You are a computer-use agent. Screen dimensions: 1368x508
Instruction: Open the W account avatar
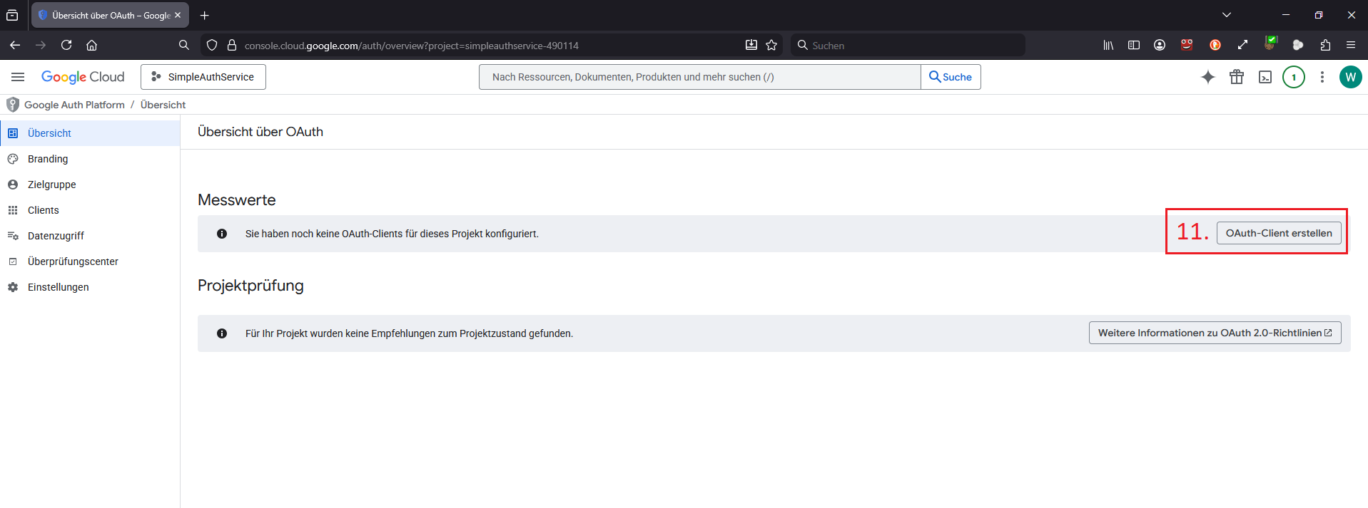[x=1350, y=77]
